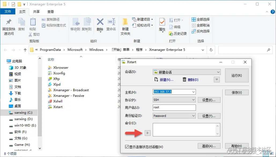
Task: Select Xmanager - Passive shortcut
Action: click(x=66, y=96)
